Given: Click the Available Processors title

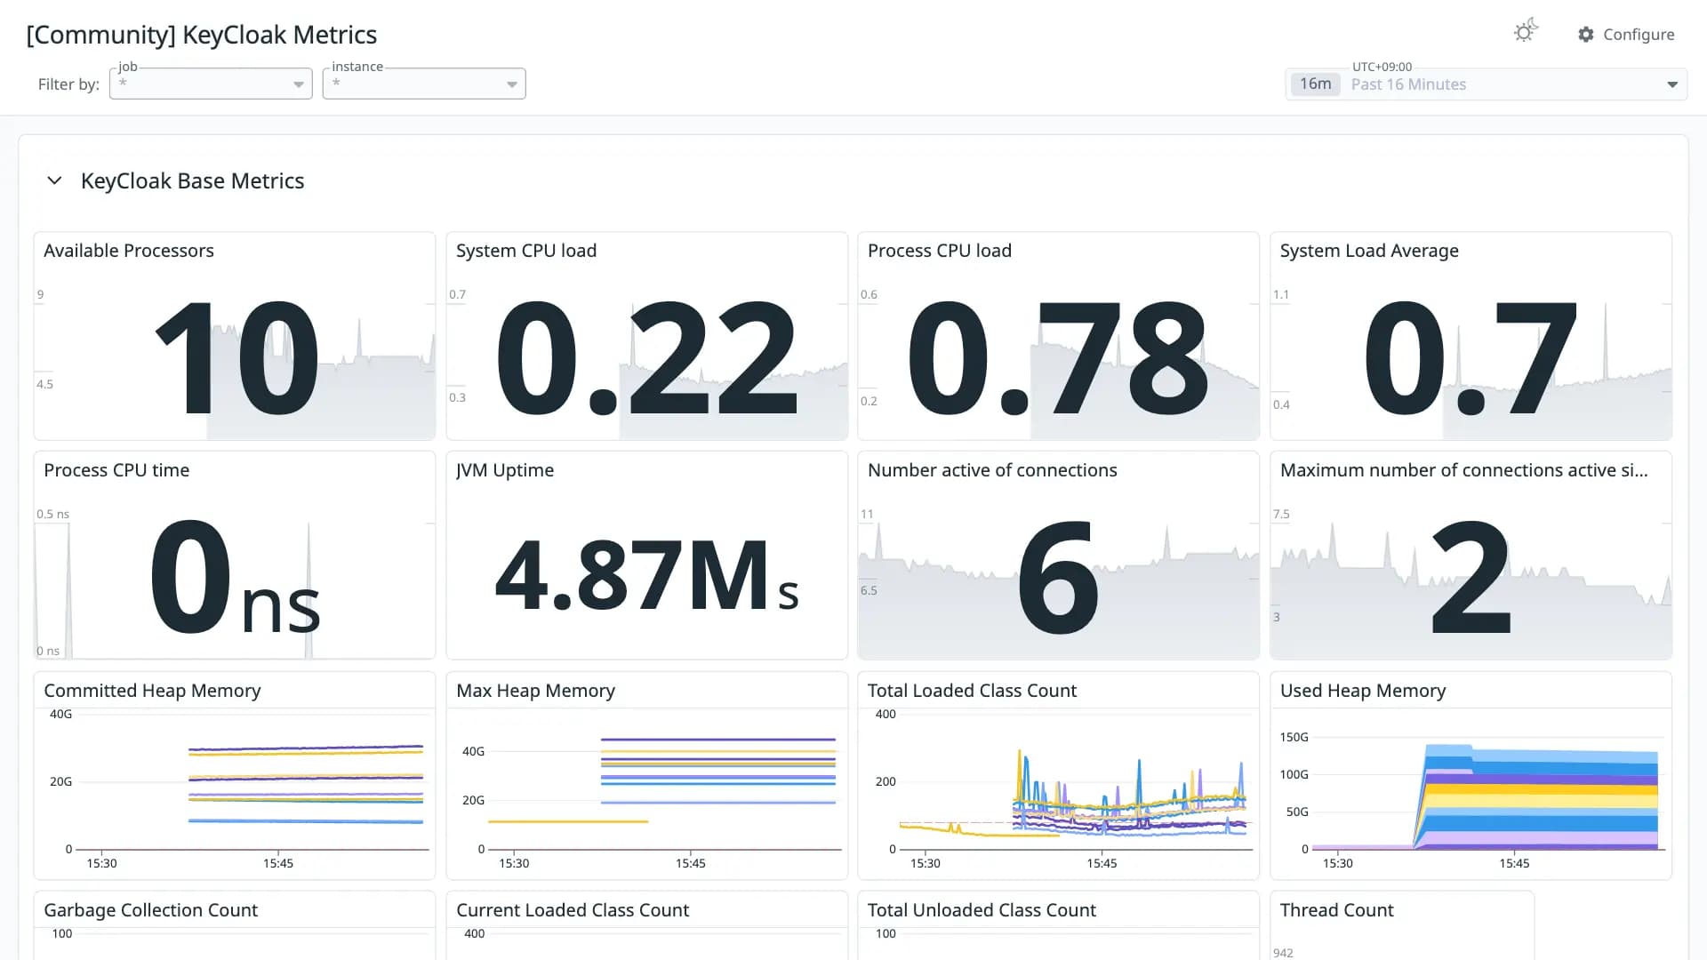Looking at the screenshot, I should [129, 251].
